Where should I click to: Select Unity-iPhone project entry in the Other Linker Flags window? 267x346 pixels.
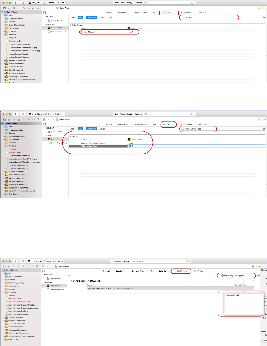click(55, 132)
